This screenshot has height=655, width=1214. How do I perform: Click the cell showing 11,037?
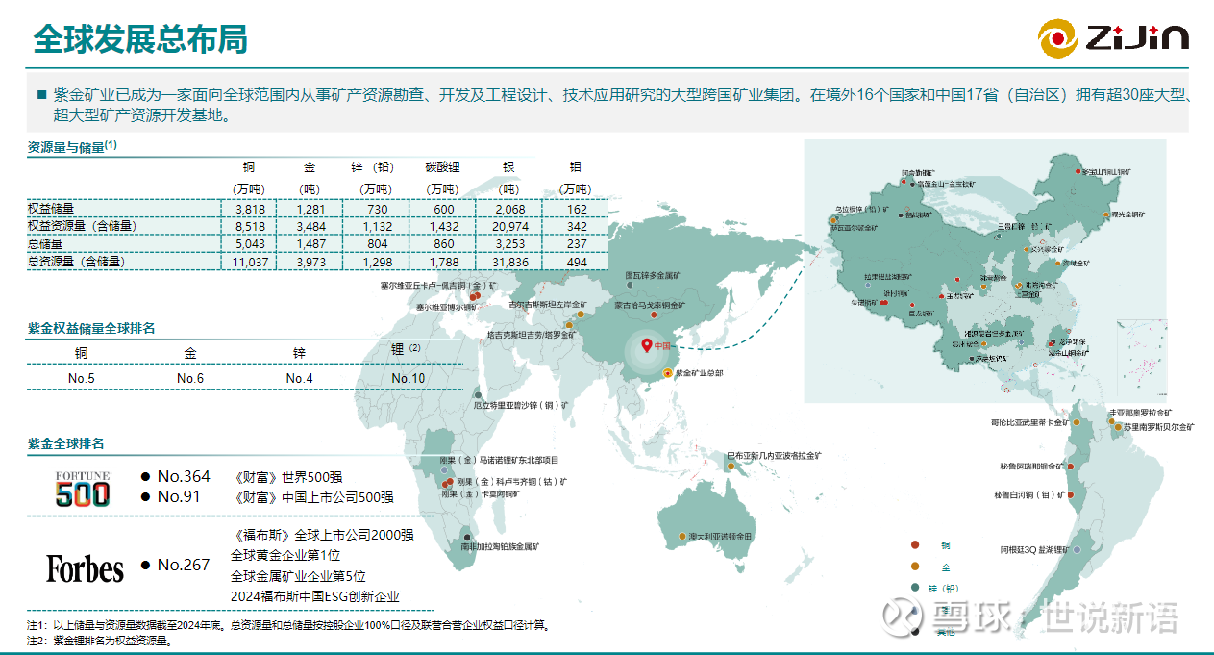tap(248, 262)
